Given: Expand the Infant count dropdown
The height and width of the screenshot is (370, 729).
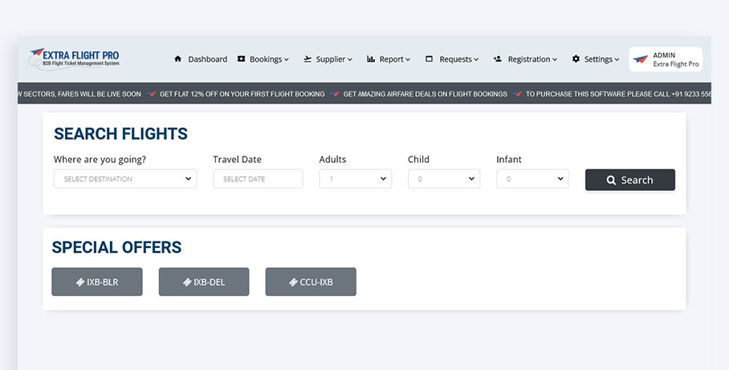Looking at the screenshot, I should coord(532,179).
